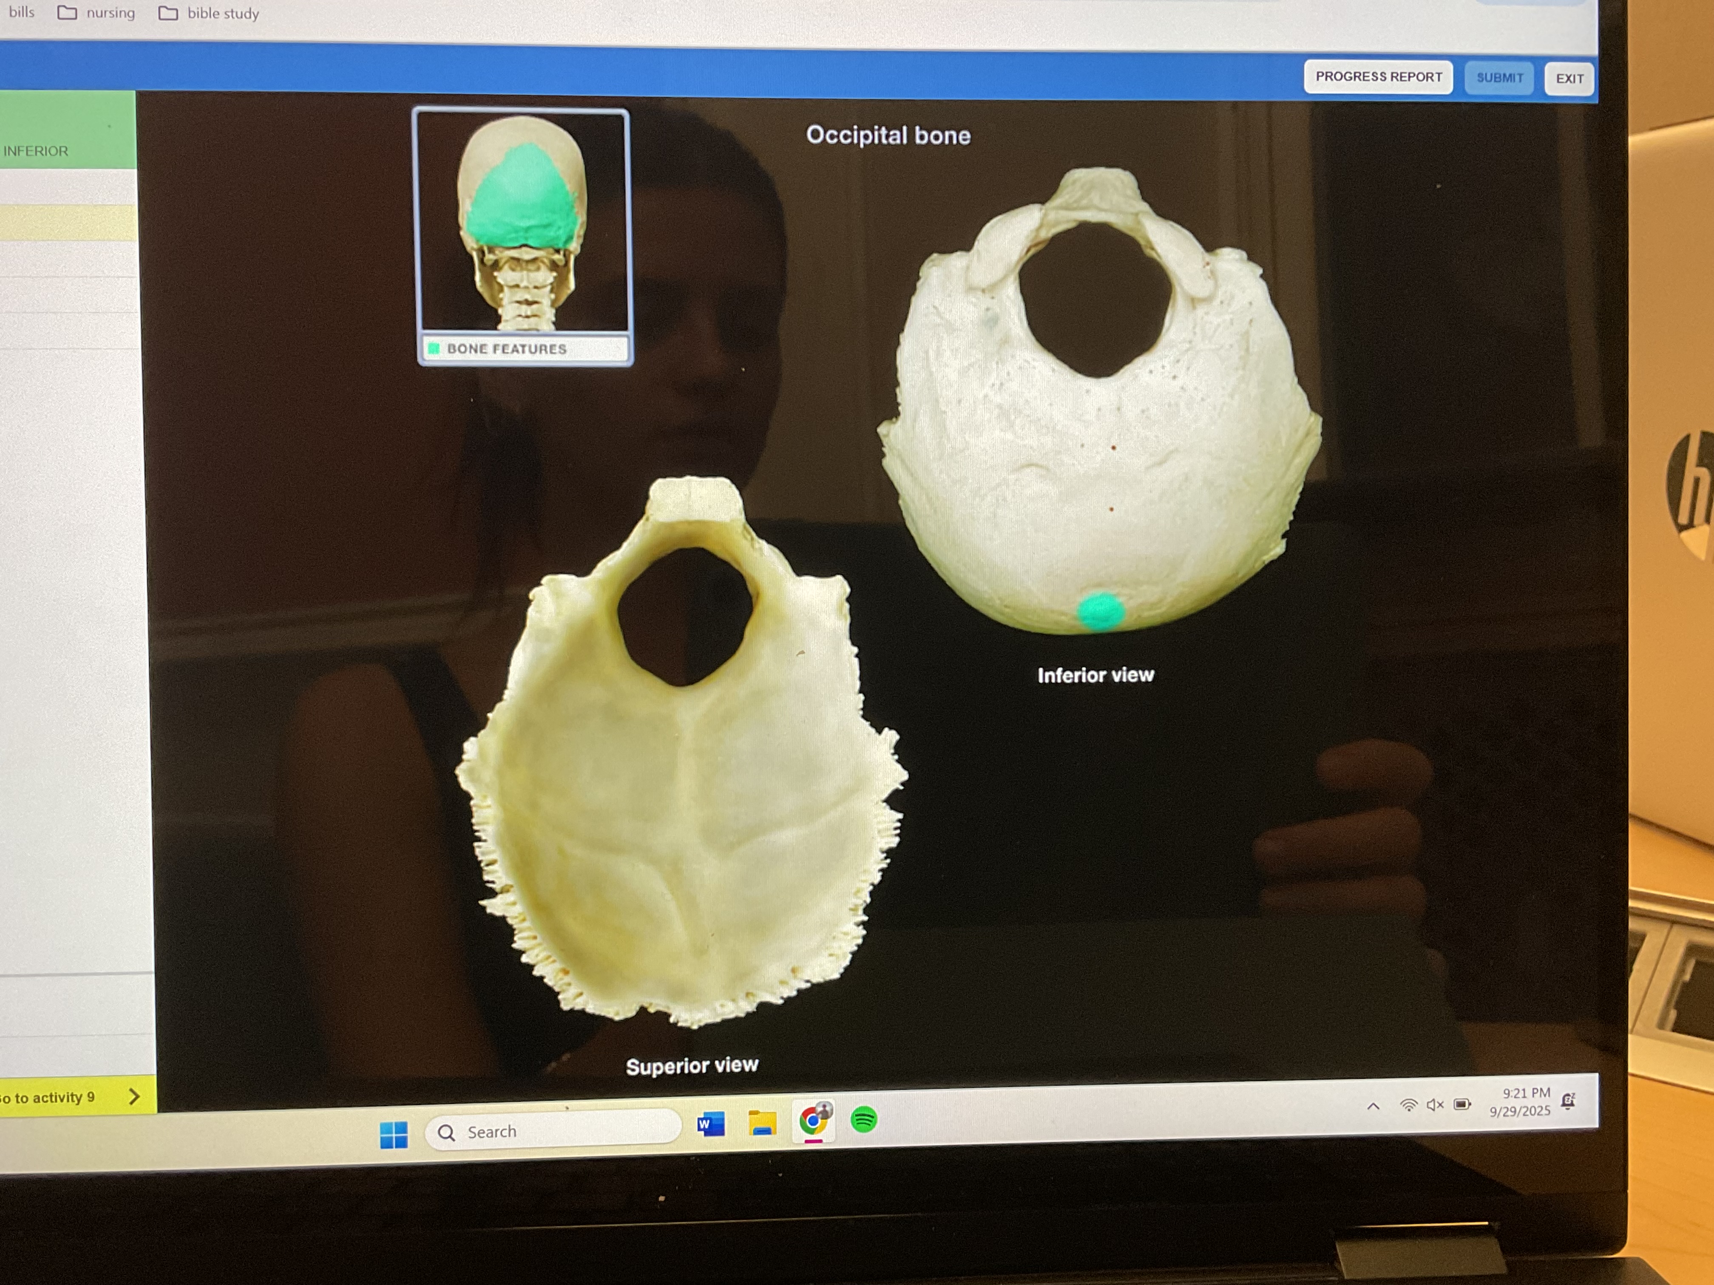Switch to Chrome in taskbar
The height and width of the screenshot is (1285, 1714).
813,1120
